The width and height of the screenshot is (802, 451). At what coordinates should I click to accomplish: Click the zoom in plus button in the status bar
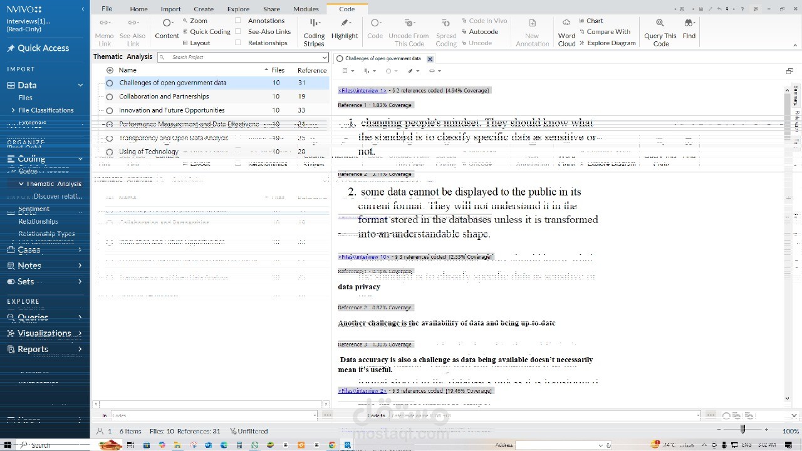(766, 430)
